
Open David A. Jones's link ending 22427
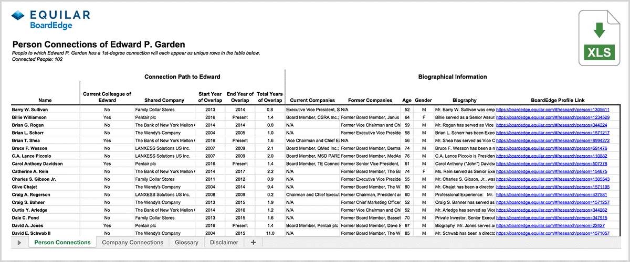[x=550, y=225]
